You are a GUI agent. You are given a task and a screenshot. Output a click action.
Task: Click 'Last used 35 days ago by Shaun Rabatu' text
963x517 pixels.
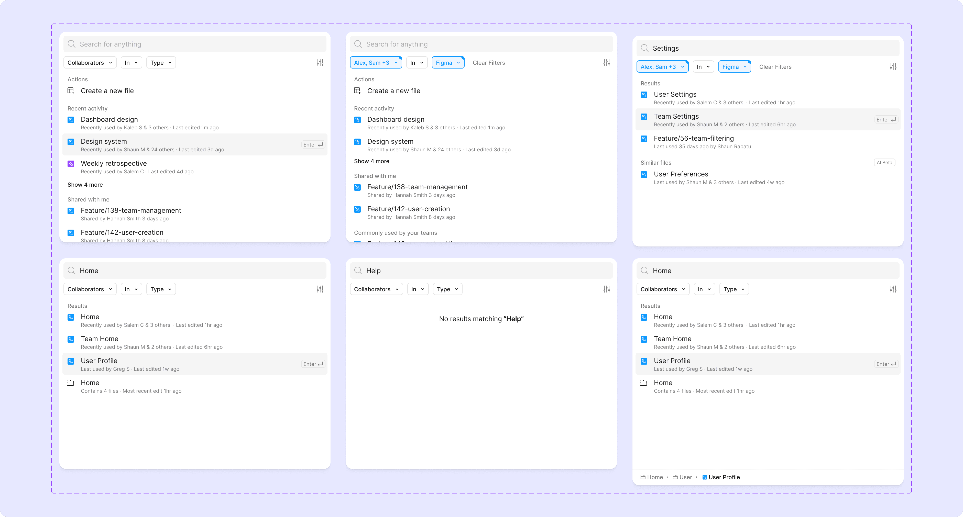click(x=702, y=147)
